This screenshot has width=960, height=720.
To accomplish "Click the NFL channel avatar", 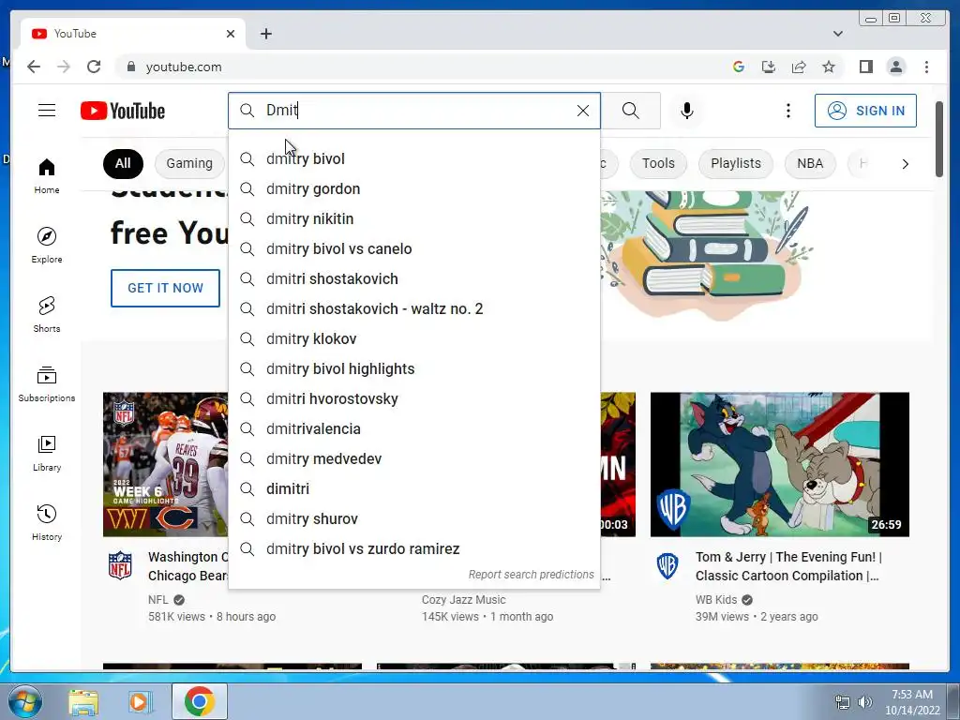I will [120, 565].
